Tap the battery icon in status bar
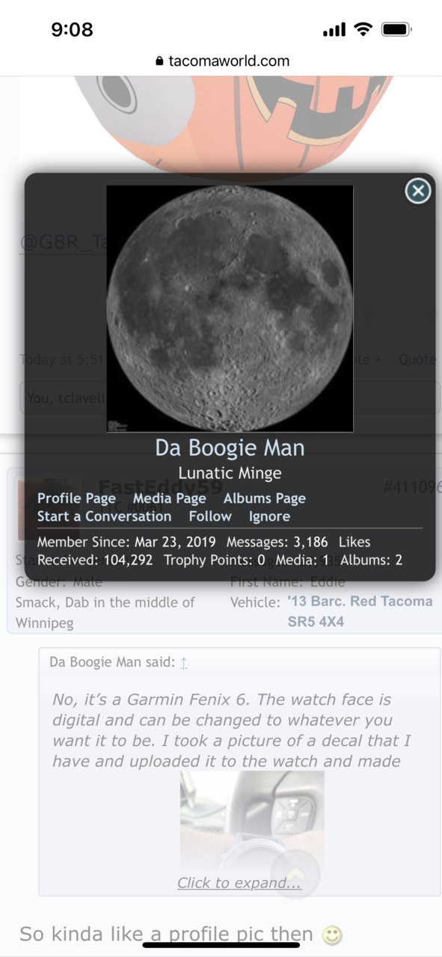This screenshot has height=957, width=442. 396,30
